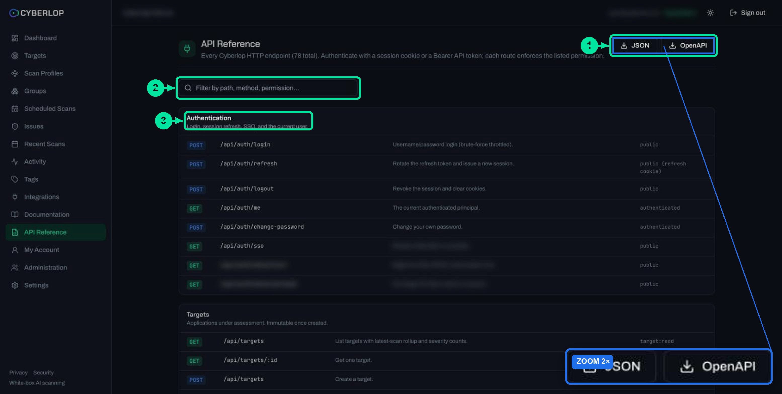
Task: Open the Dashboard sidebar item
Action: pos(56,38)
